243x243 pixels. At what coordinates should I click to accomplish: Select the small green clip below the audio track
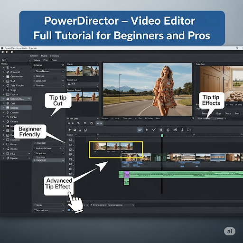(126, 182)
